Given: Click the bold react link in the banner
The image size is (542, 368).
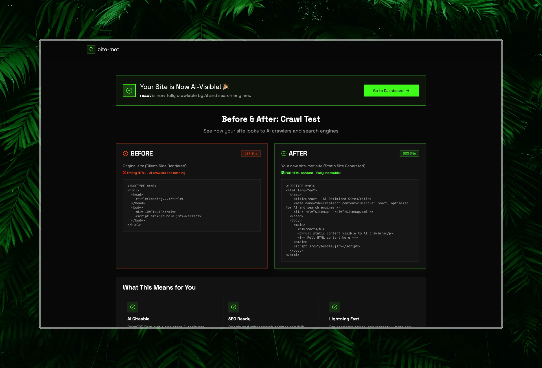Looking at the screenshot, I should coord(145,95).
